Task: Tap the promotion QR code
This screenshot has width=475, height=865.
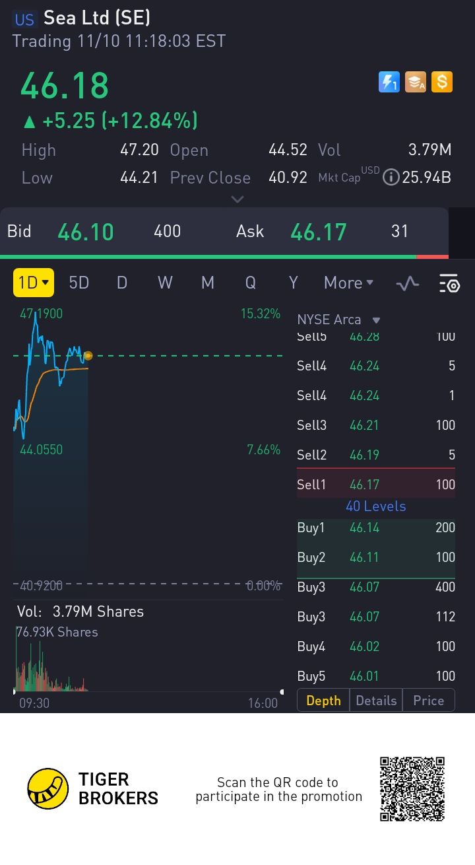Action: point(412,789)
